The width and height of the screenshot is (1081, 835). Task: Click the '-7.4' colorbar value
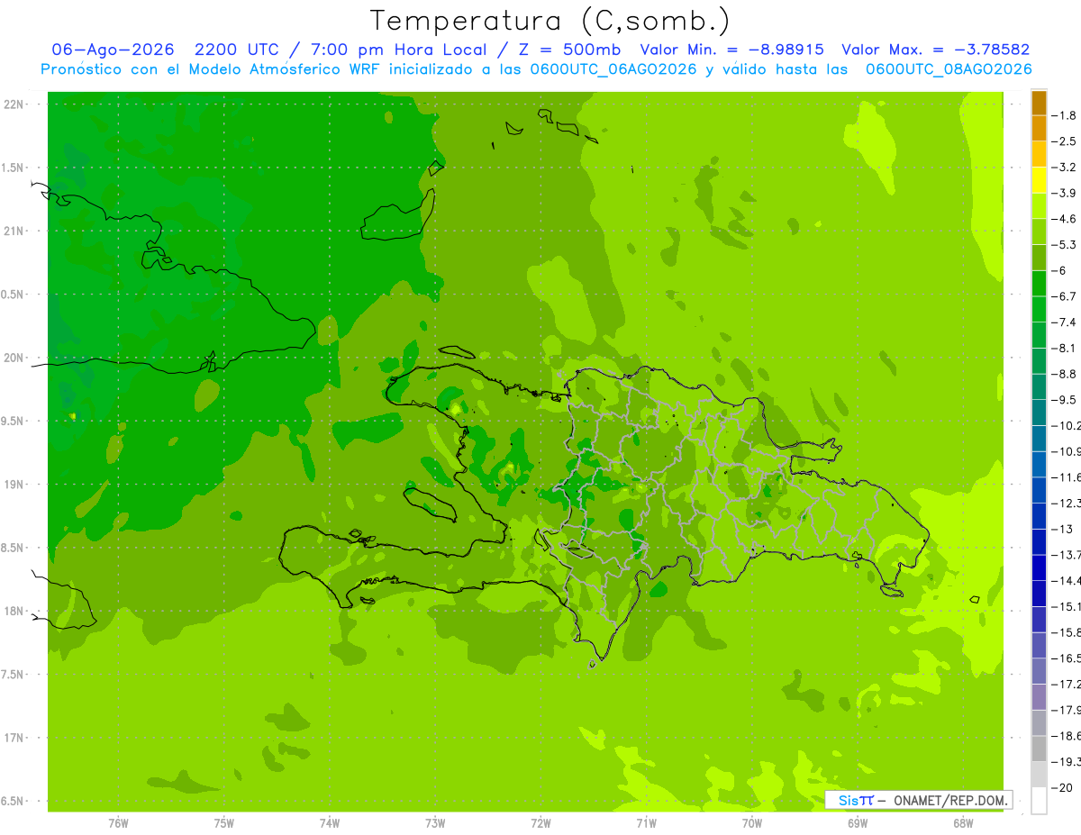pos(1064,322)
